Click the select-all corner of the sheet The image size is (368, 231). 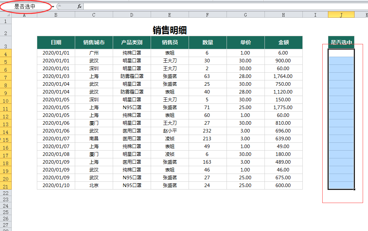click(6, 15)
